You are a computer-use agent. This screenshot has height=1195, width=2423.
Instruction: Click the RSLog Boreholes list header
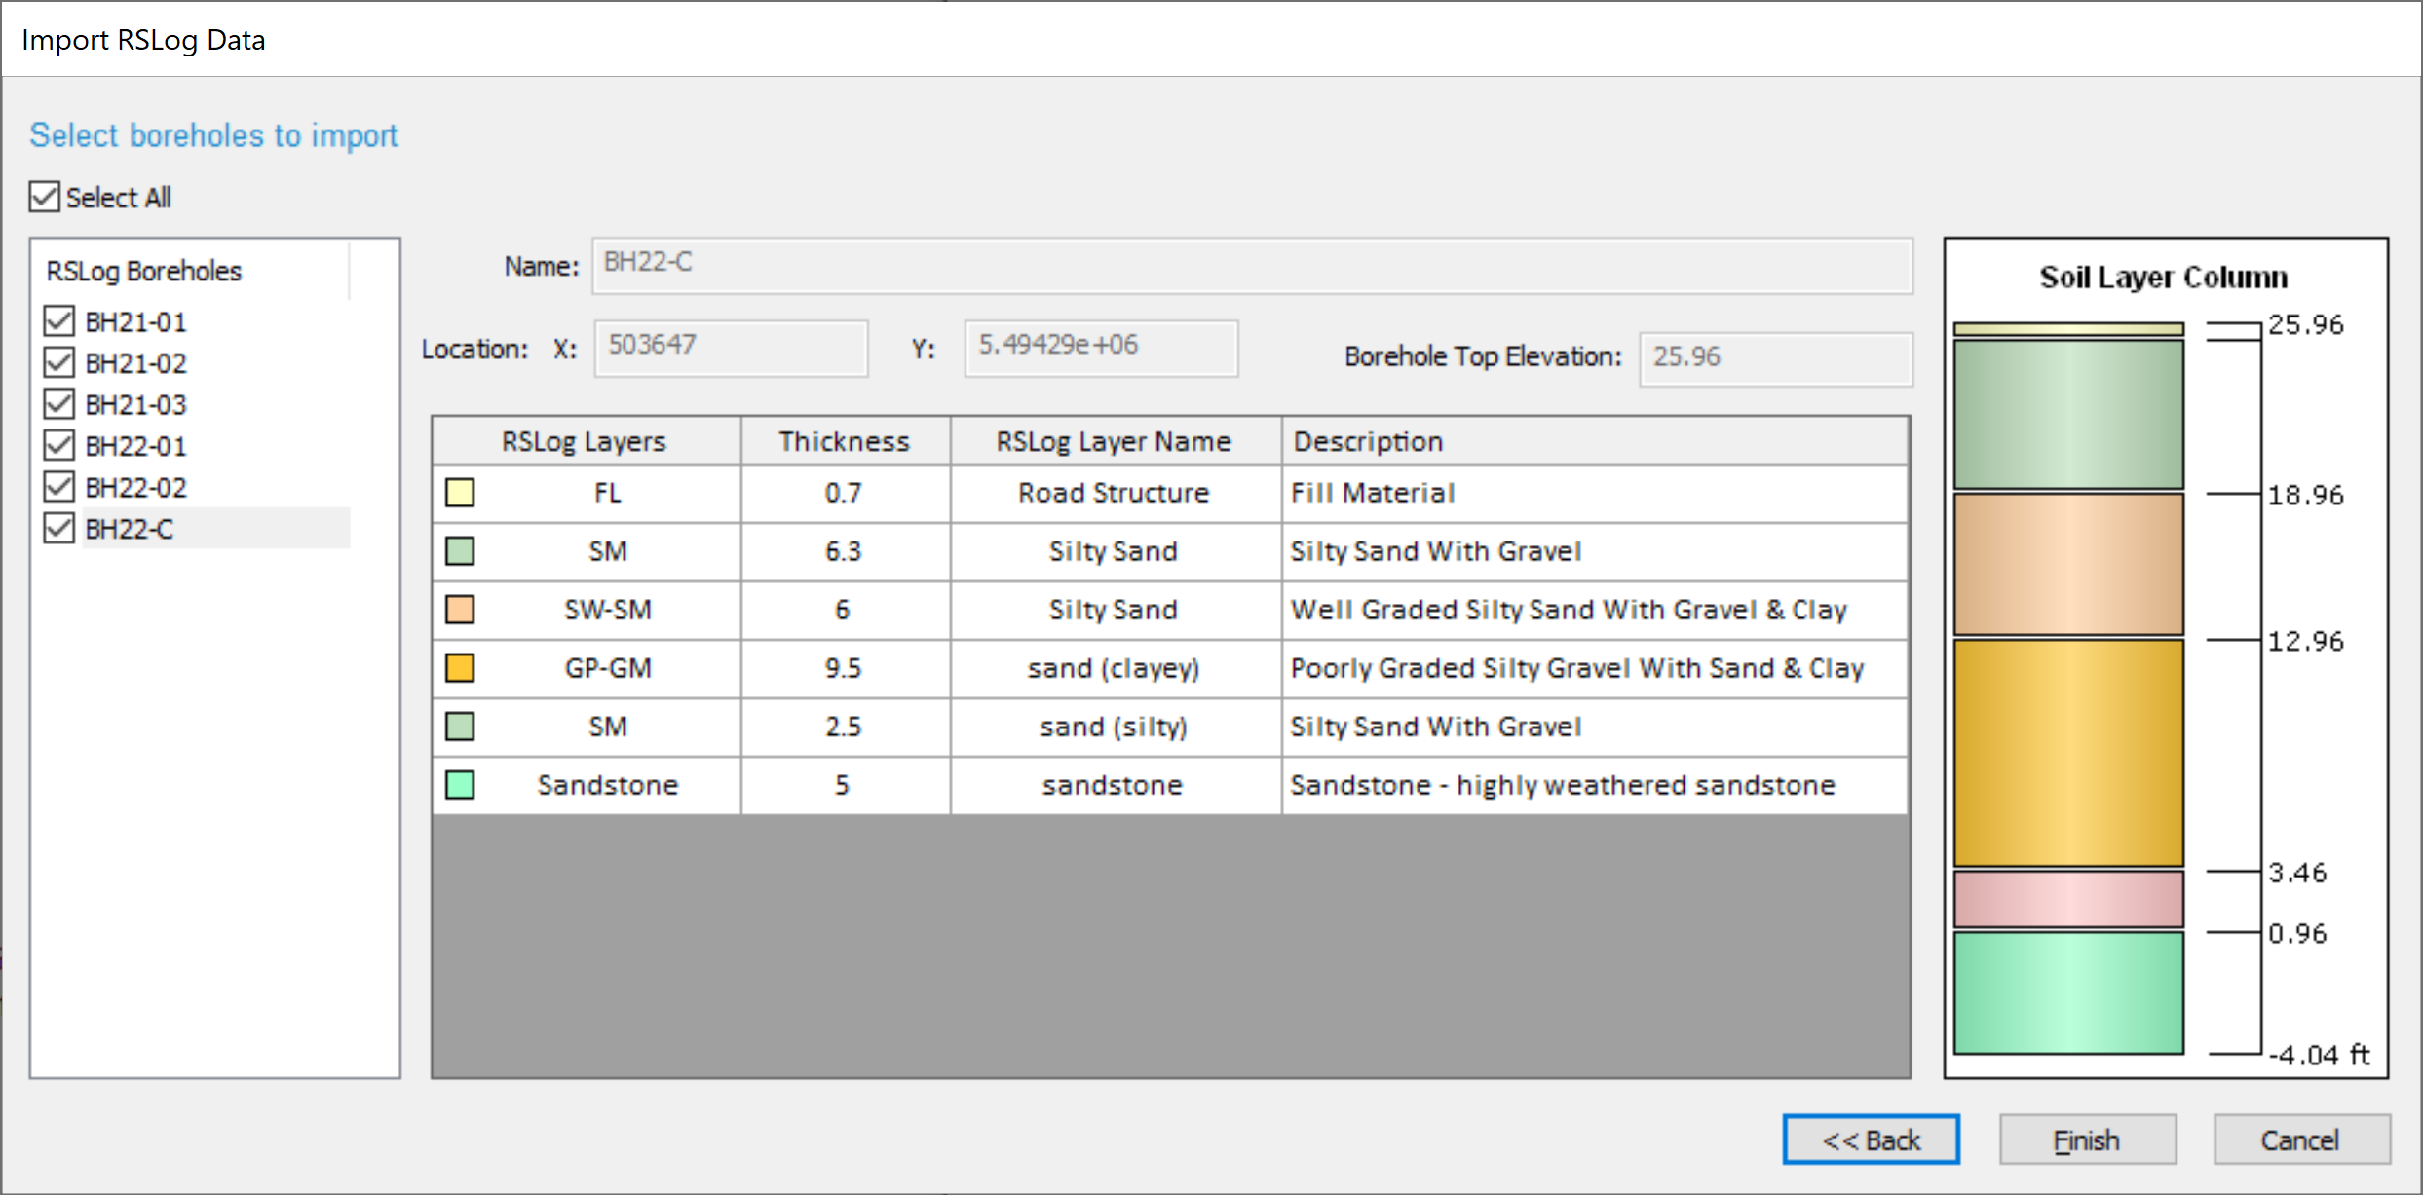(x=191, y=271)
